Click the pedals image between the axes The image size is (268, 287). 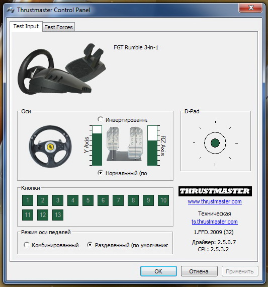tap(125, 144)
